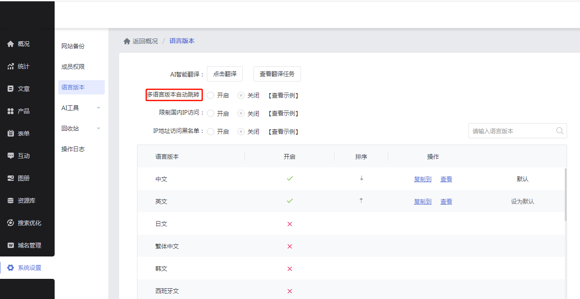Screen dimensions: 580x299
Task: Go to 成员权限 in the submenu
Action: (x=73, y=67)
